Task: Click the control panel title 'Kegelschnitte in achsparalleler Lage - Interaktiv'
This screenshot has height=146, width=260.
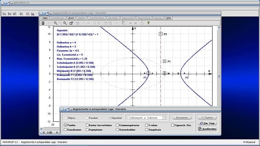Action: [x=100, y=109]
